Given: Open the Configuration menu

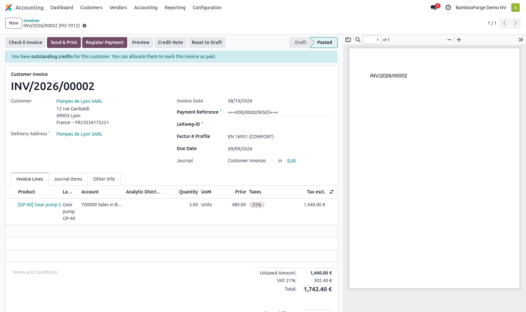Looking at the screenshot, I should tap(207, 8).
